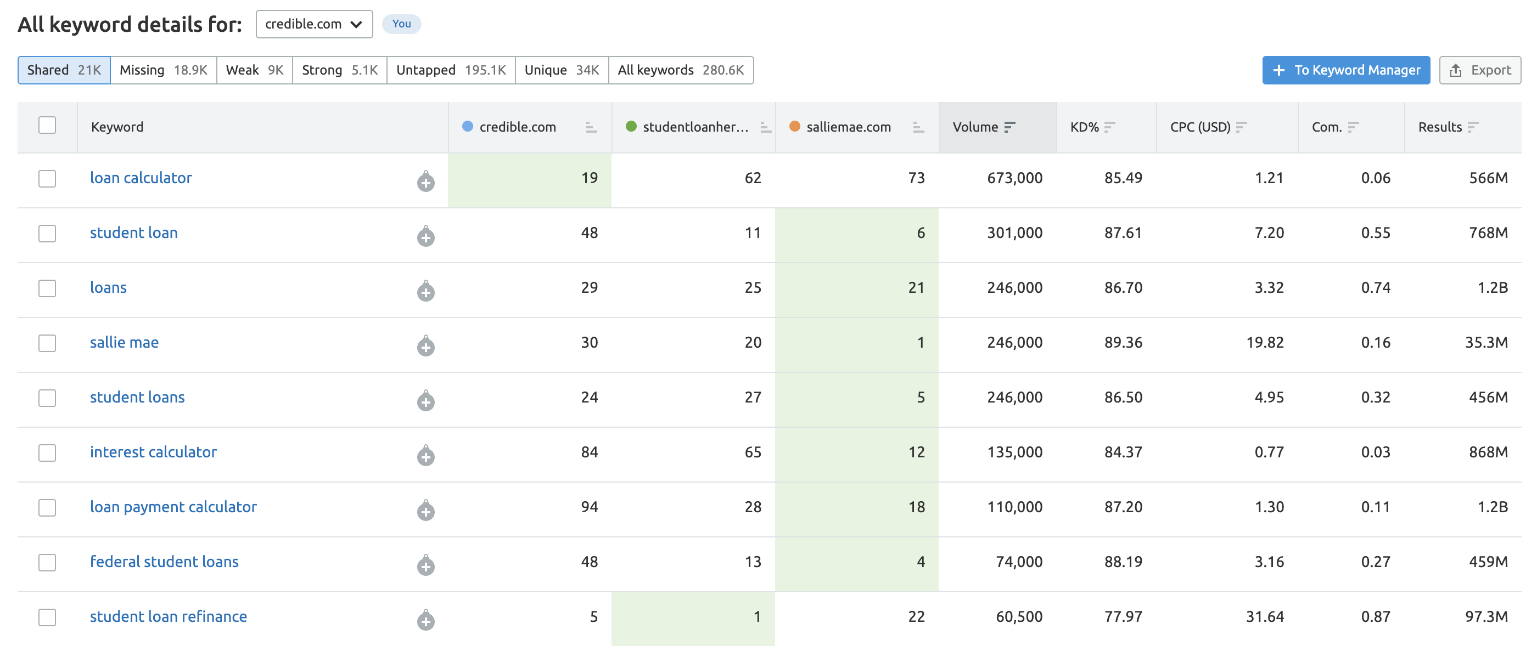Sort by salliemae.com position icon

pos(918,127)
